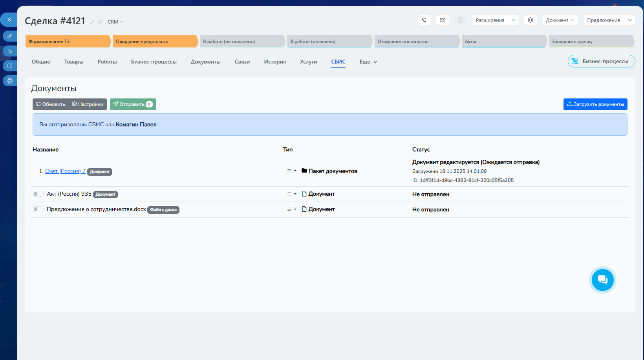Expand the Предложение dropdown arrow
Screen dimensions: 644x360
(x=629, y=20)
